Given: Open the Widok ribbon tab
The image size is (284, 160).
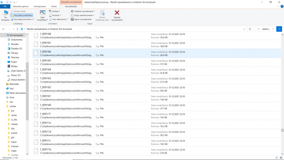Looking at the screenshot, I should pos(54,6).
